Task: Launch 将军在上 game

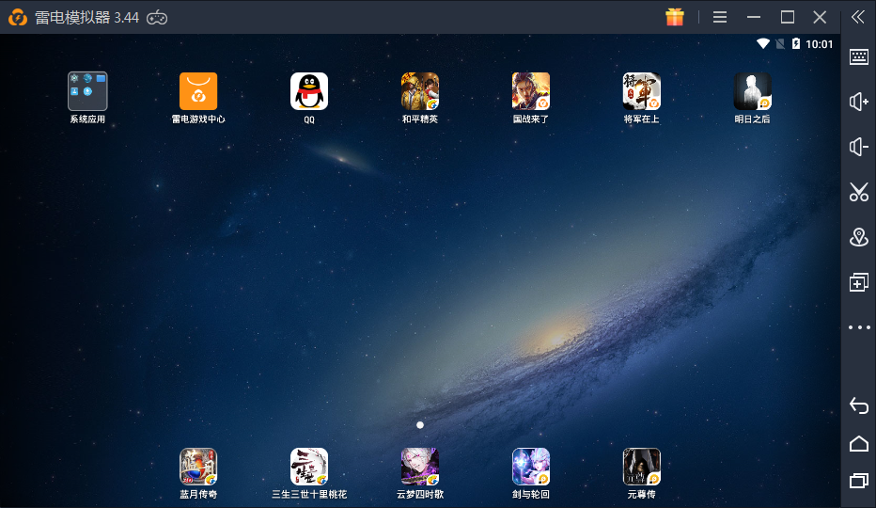Action: [642, 91]
